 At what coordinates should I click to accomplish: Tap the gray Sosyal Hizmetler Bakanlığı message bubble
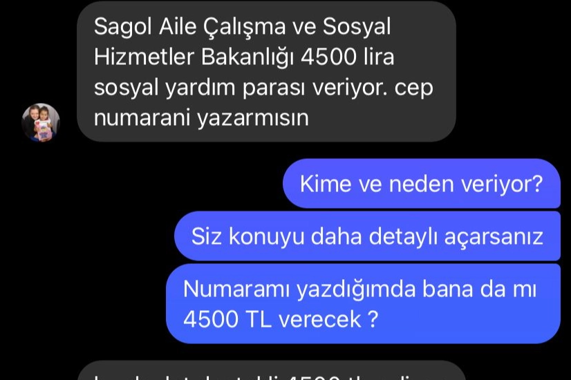[x=267, y=71]
